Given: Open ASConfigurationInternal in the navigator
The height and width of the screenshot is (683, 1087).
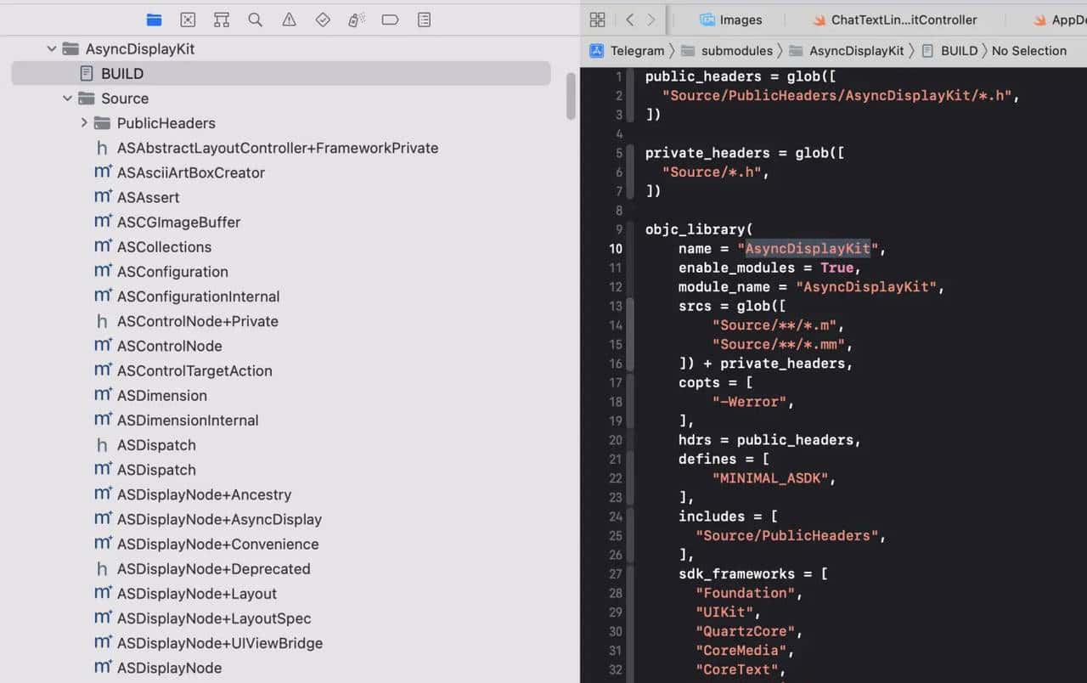Looking at the screenshot, I should (199, 296).
